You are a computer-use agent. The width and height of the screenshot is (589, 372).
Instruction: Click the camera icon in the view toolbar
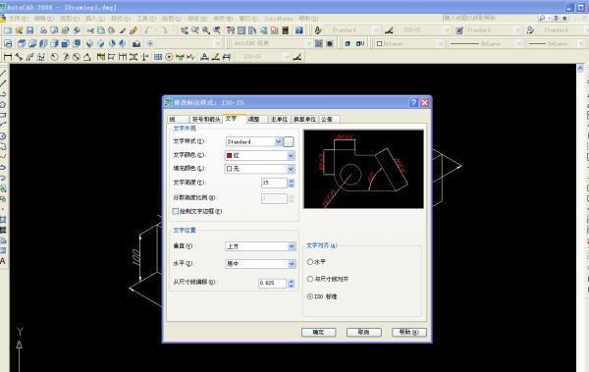coord(136,43)
